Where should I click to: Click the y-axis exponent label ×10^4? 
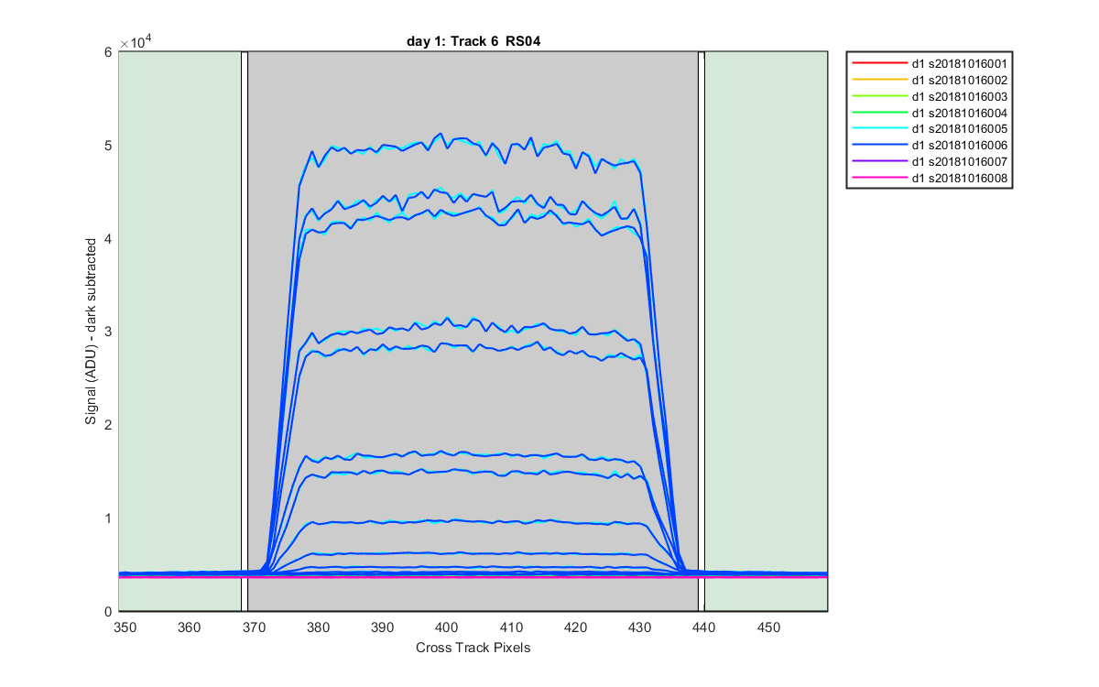(135, 43)
